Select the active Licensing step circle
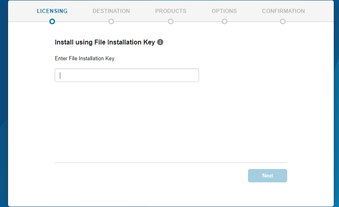Screen dimensions: 339x207 52,21
